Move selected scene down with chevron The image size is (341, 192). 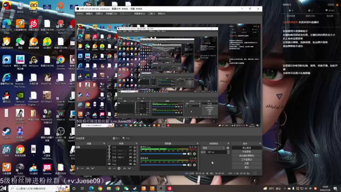click(x=92, y=168)
